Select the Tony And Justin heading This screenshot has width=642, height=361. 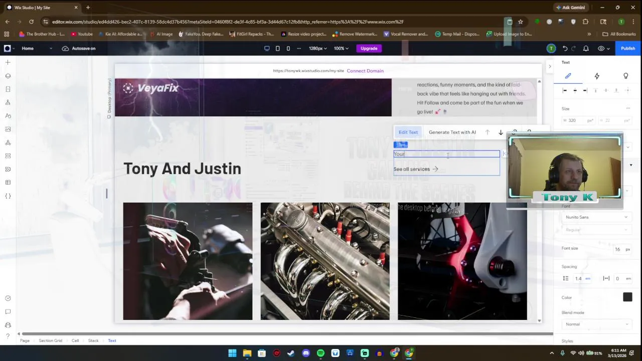(x=183, y=168)
